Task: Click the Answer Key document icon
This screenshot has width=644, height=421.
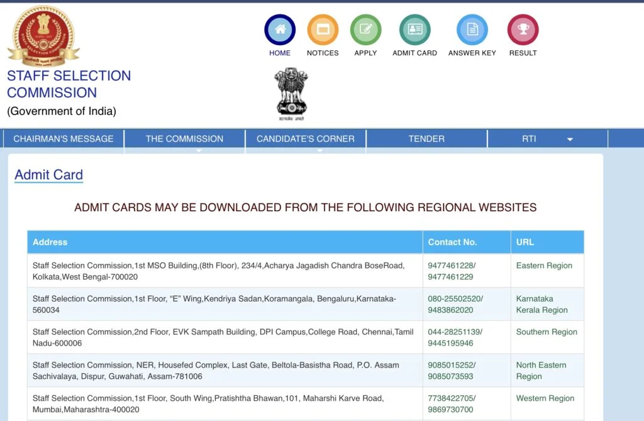Action: (472, 30)
